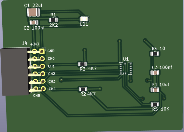Click the '10K' value text
Image resolution: width=184 pixels, height=132 pixels.
(165, 109)
